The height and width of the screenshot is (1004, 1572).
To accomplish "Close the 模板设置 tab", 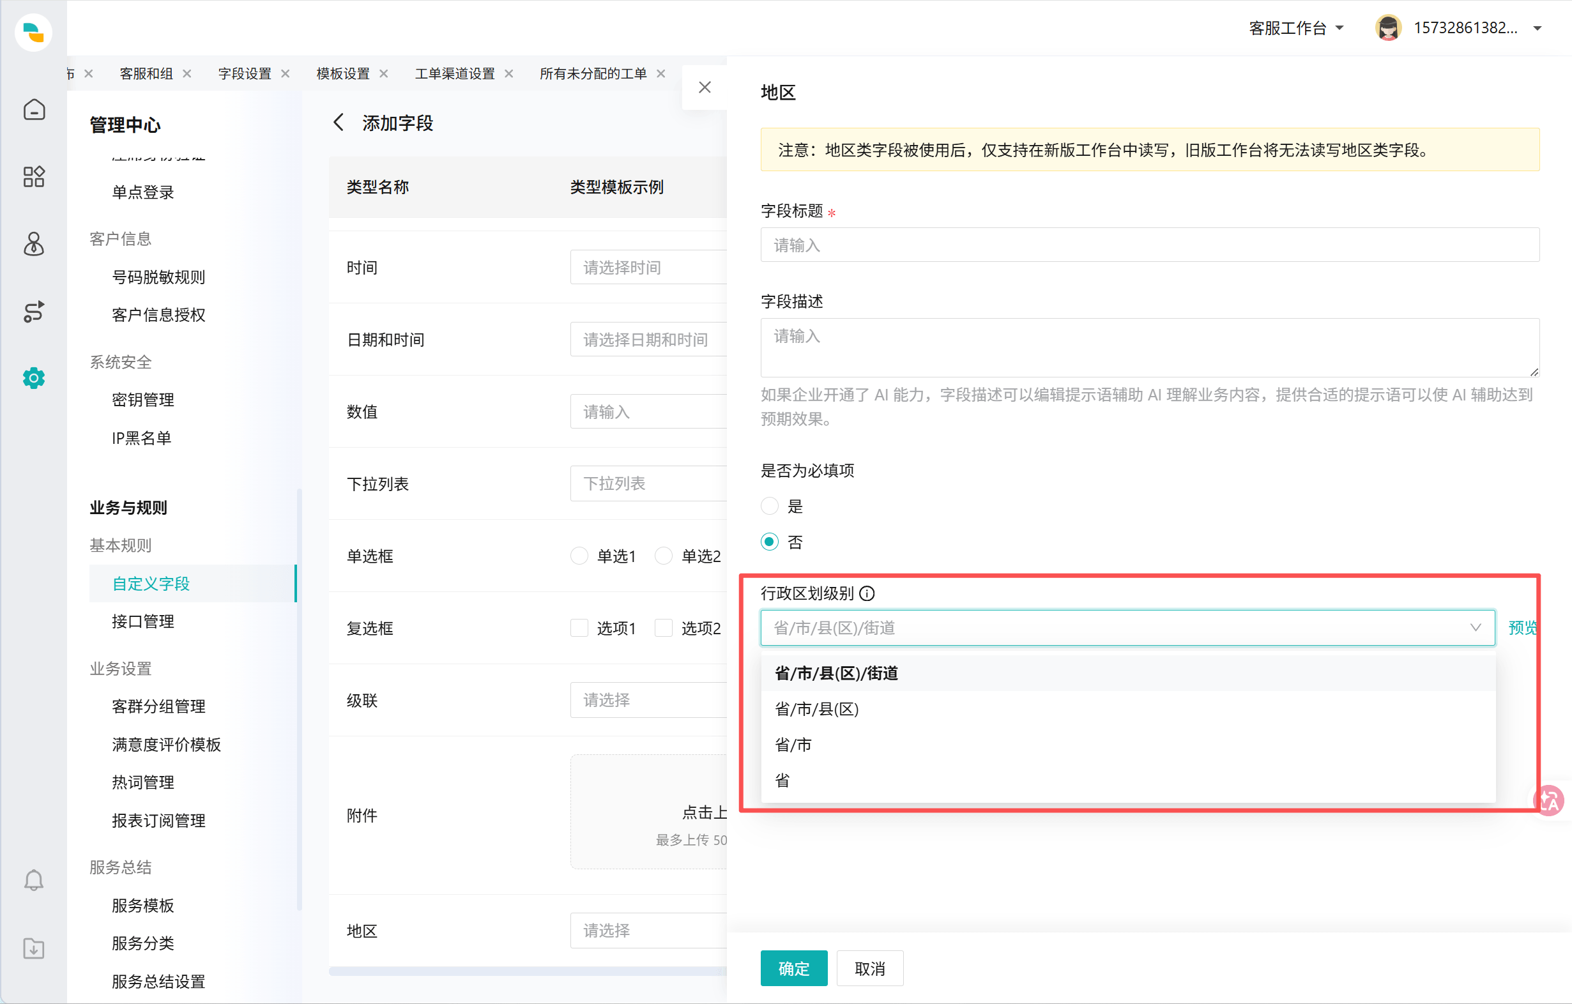I will click(x=384, y=73).
